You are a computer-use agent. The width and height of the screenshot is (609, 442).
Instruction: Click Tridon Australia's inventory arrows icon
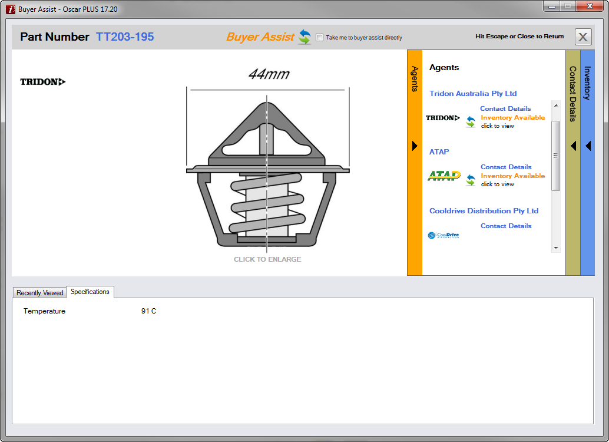coord(470,121)
